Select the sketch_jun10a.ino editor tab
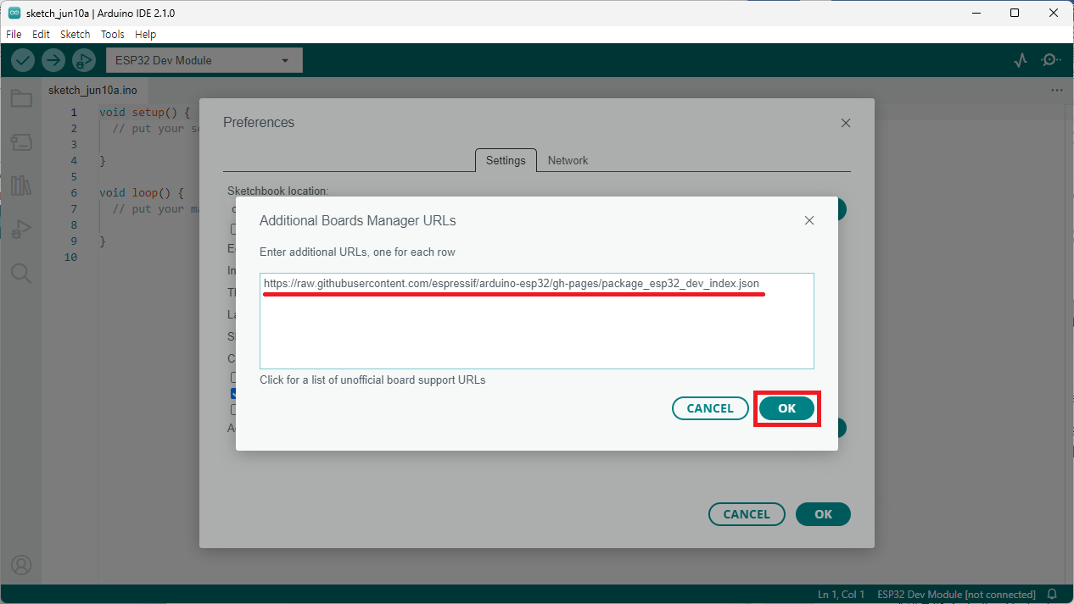The height and width of the screenshot is (604, 1074). 92,90
